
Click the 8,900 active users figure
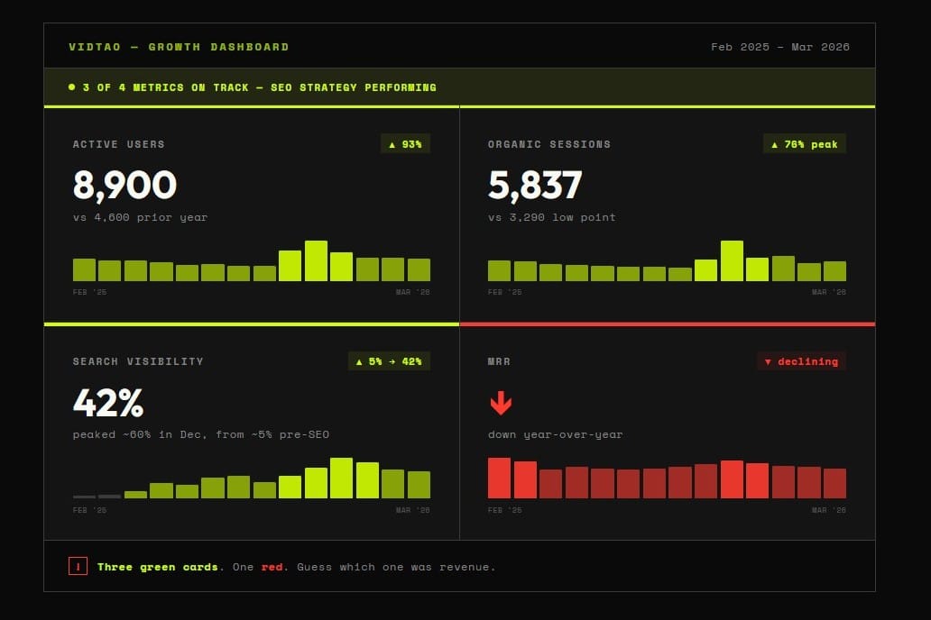click(x=124, y=185)
